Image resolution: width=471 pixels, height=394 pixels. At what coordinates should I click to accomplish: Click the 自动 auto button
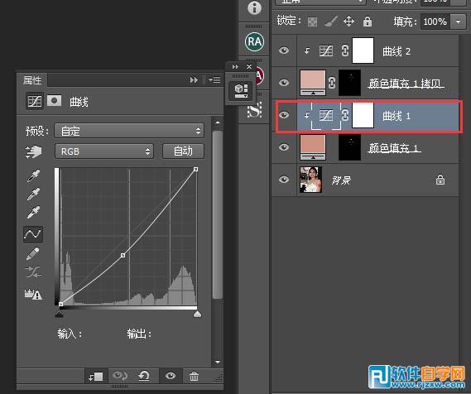[183, 151]
